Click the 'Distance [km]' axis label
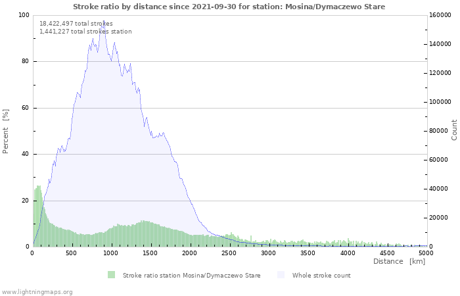 [399, 261]
